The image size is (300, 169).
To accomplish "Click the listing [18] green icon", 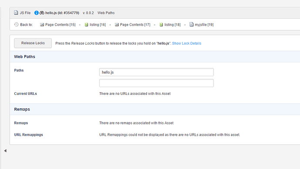I will [x=161, y=24].
